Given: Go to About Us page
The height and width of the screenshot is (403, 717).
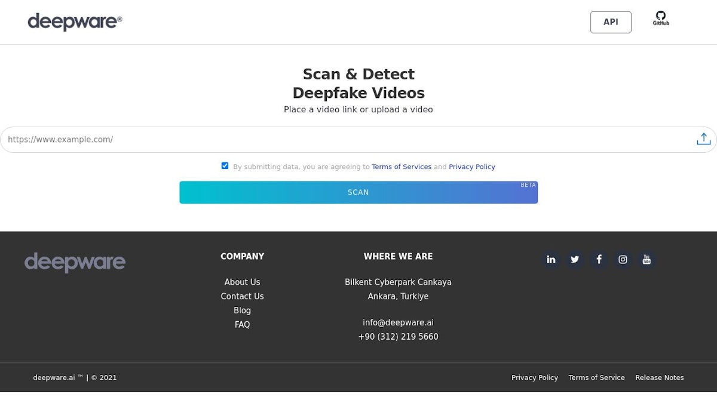Looking at the screenshot, I should (x=242, y=282).
